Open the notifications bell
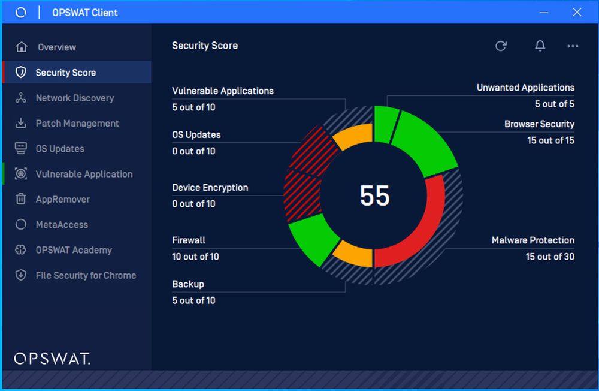The width and height of the screenshot is (599, 391). (x=540, y=46)
